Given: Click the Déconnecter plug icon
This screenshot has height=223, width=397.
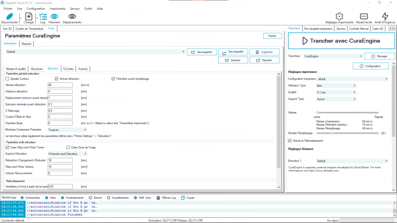Looking at the screenshot, I should (x=10, y=16).
